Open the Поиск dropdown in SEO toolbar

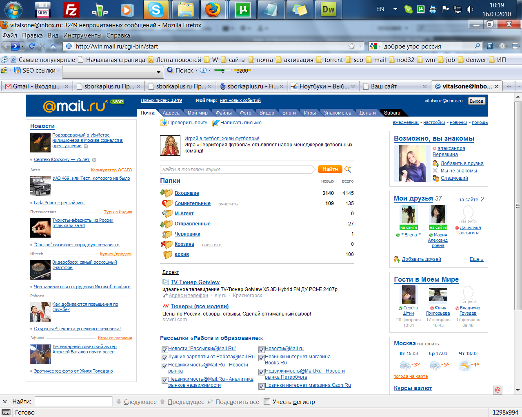tap(196, 71)
